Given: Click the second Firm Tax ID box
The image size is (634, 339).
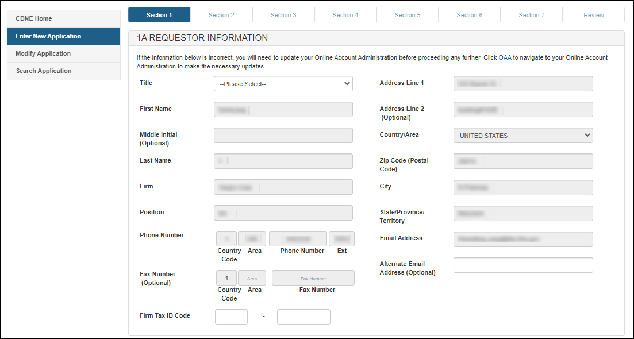Looking at the screenshot, I should [x=303, y=317].
